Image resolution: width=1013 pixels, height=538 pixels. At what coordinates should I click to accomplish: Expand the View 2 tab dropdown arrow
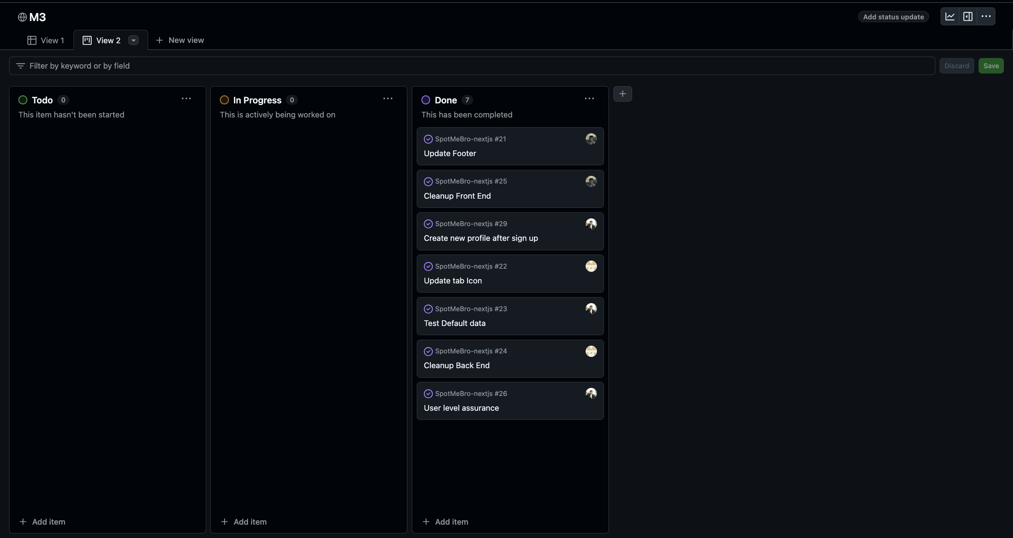coord(133,40)
